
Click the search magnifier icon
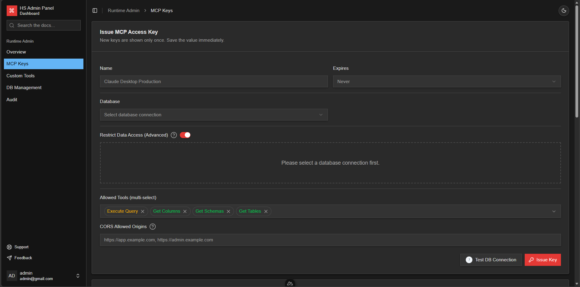point(12,25)
